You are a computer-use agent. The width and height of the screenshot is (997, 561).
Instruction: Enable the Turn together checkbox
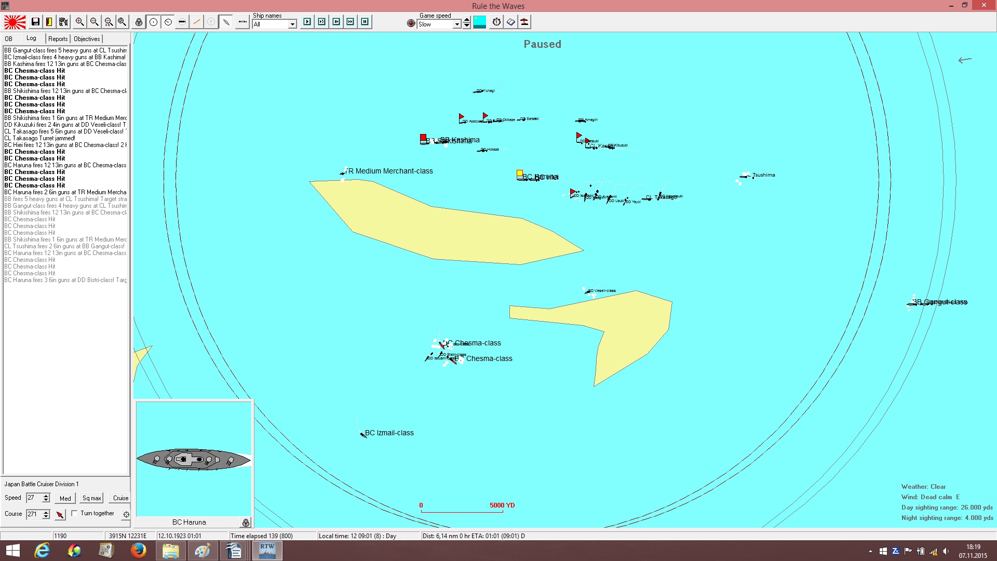click(x=75, y=513)
